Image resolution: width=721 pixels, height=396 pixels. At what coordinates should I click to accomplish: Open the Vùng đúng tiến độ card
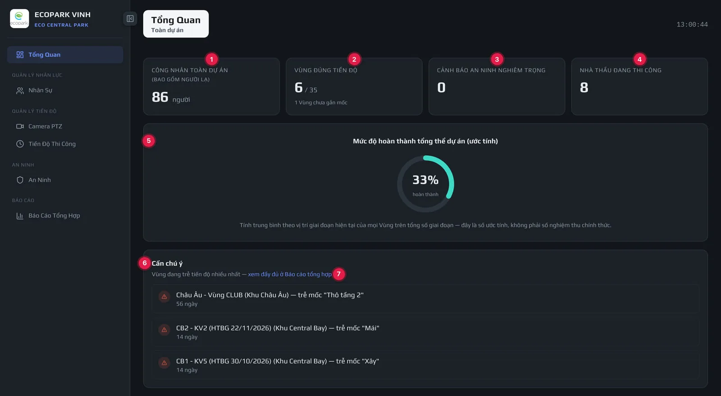tap(354, 86)
